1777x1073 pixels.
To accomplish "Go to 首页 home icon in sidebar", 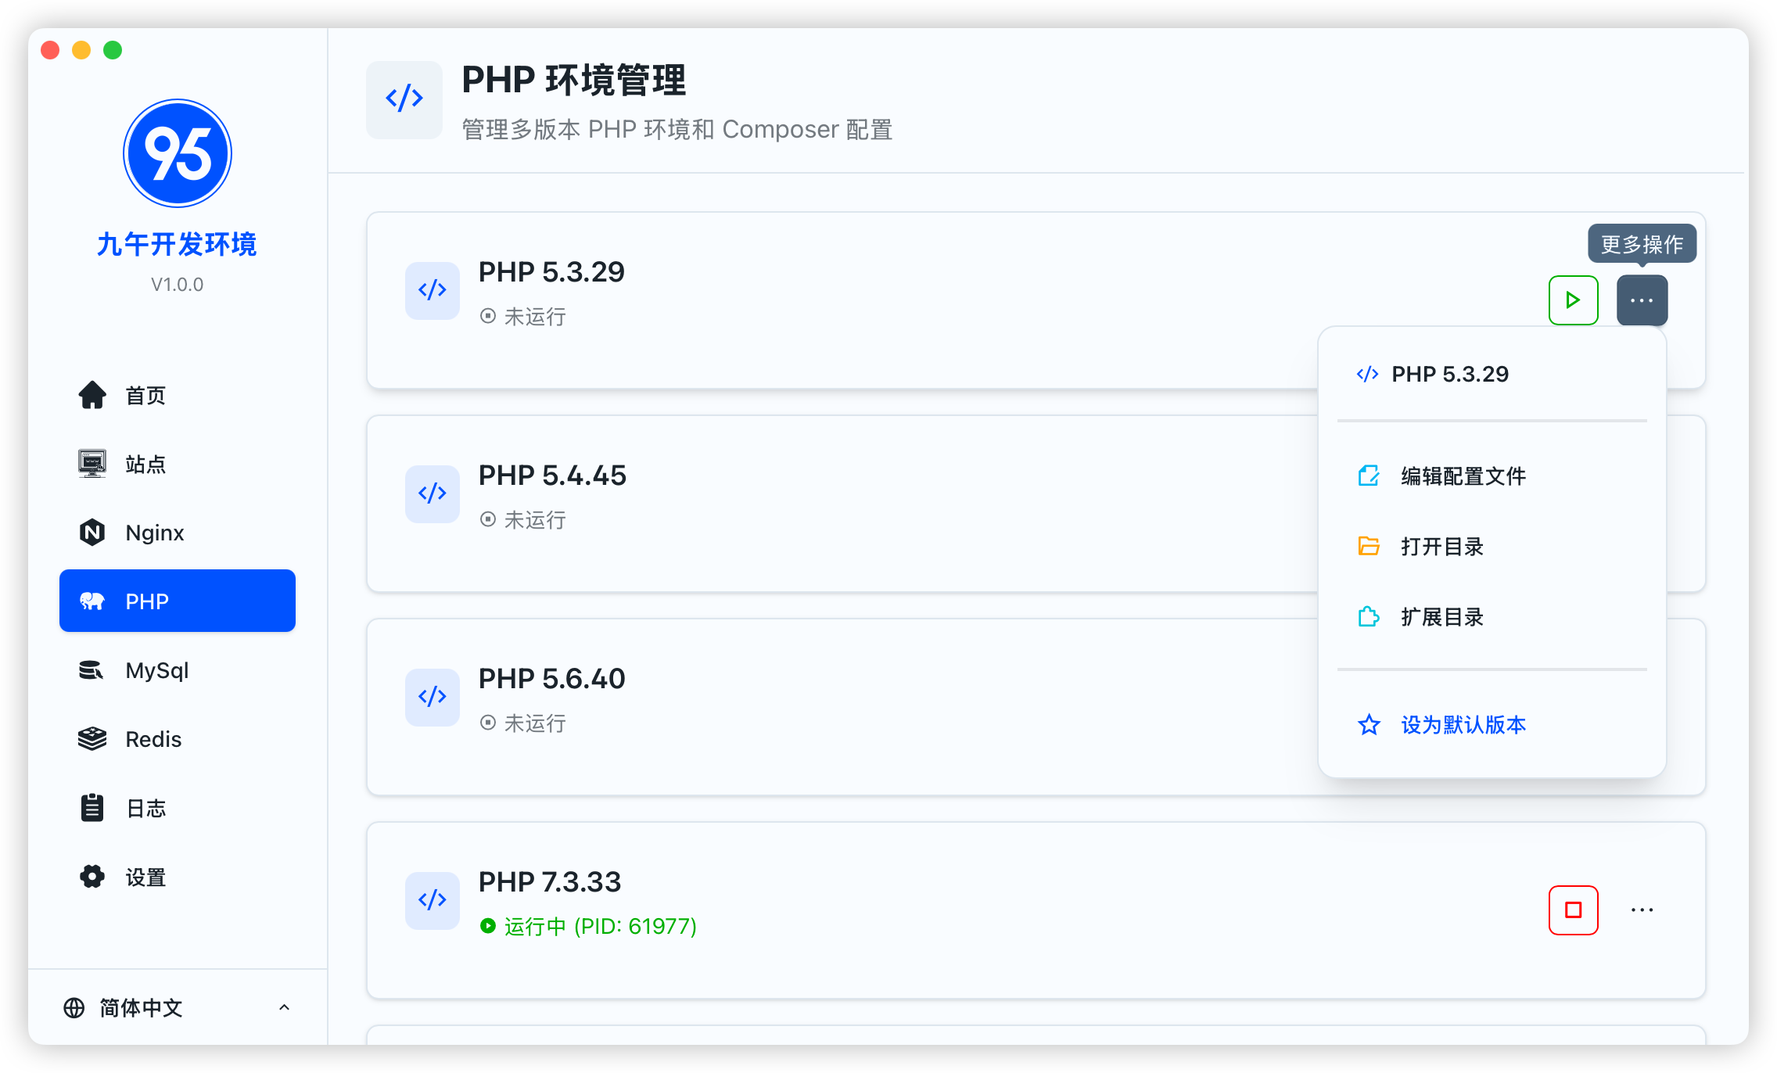I will click(92, 395).
